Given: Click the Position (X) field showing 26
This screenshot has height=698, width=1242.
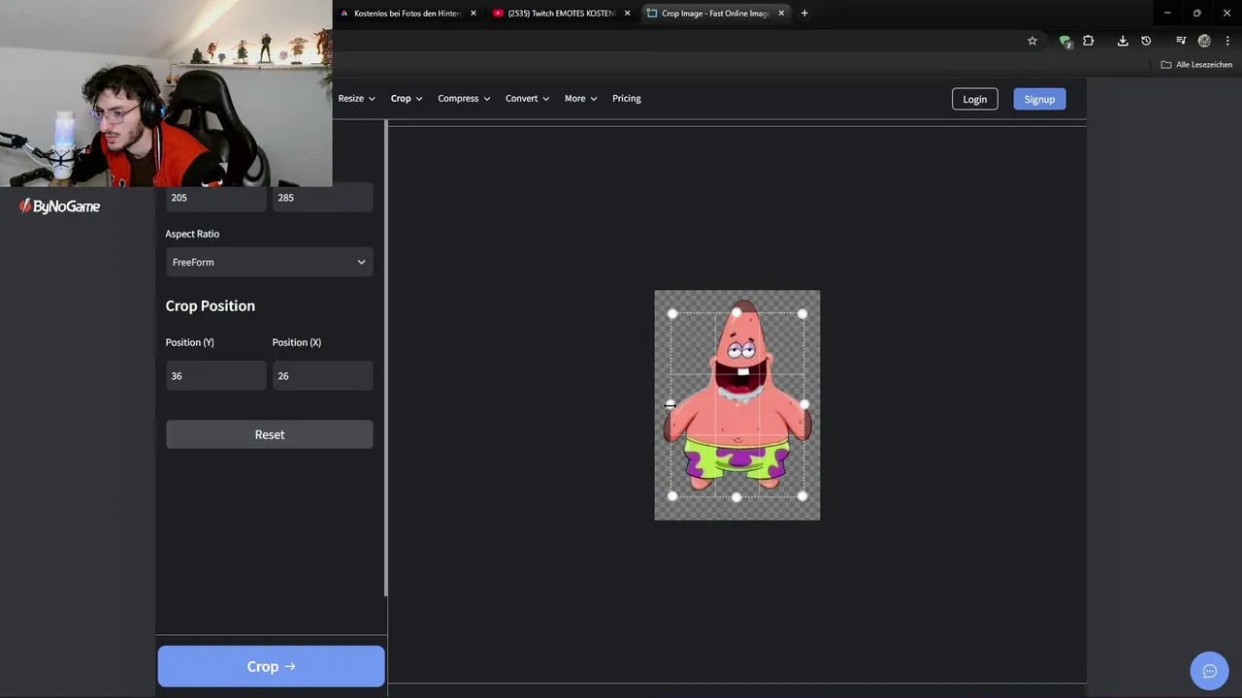Looking at the screenshot, I should pyautogui.click(x=322, y=376).
